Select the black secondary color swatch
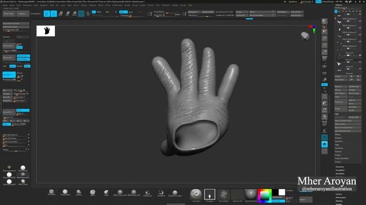 click(x=276, y=192)
